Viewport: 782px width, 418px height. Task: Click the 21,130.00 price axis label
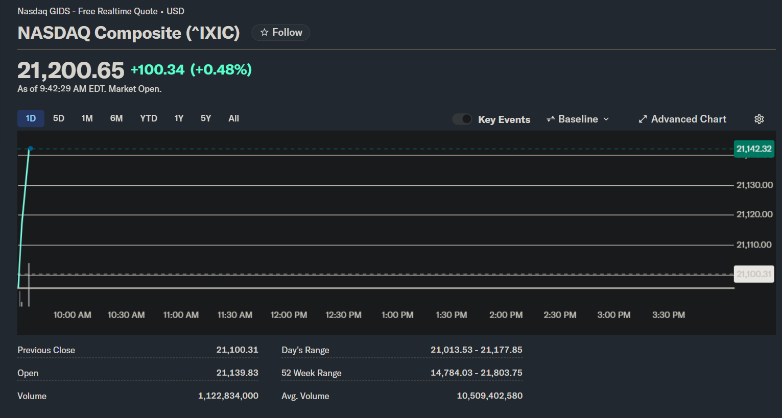tap(754, 185)
